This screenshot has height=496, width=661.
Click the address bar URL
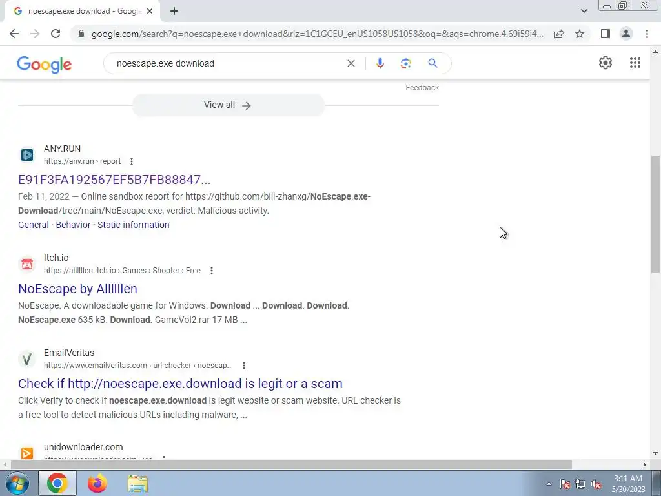(317, 34)
